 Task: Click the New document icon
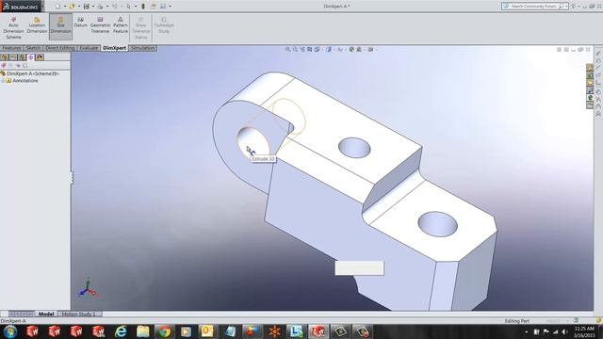click(57, 7)
